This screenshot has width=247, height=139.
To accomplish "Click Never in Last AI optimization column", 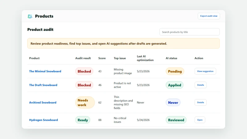I will (x=140, y=103).
